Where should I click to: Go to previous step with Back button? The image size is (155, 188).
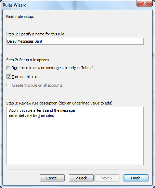coord(81,178)
